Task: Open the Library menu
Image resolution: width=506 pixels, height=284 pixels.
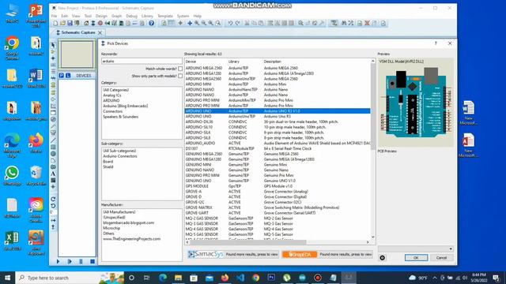Action: tap(147, 16)
